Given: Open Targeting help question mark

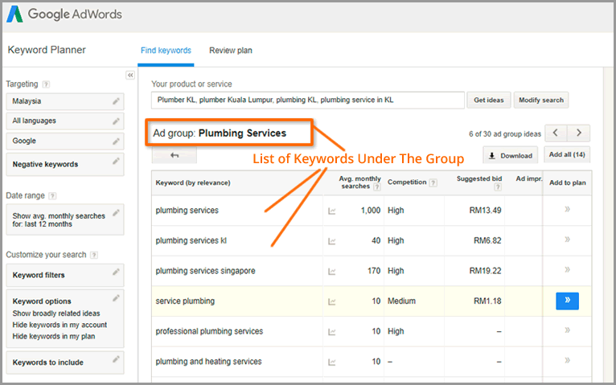Looking at the screenshot, I should pyautogui.click(x=46, y=84).
